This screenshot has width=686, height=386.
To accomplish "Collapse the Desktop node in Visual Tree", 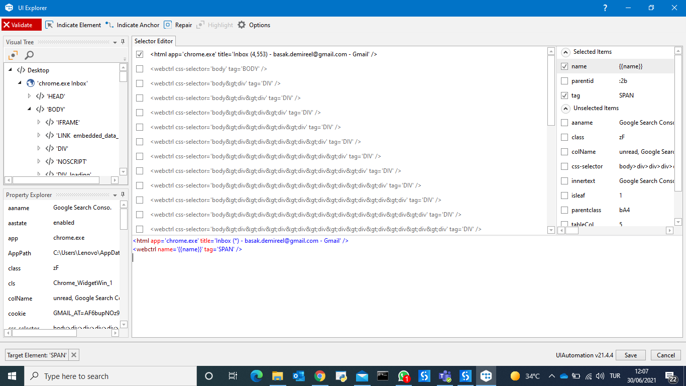I will point(11,70).
